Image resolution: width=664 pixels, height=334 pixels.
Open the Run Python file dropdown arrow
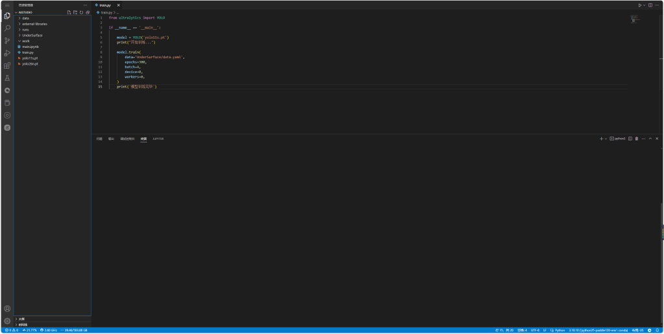click(644, 5)
